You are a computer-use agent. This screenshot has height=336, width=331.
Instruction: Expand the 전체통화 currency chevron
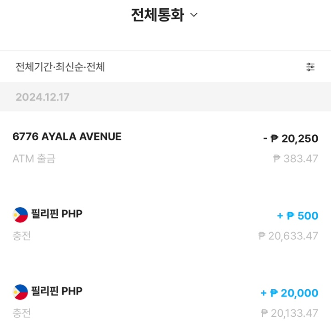coord(194,15)
